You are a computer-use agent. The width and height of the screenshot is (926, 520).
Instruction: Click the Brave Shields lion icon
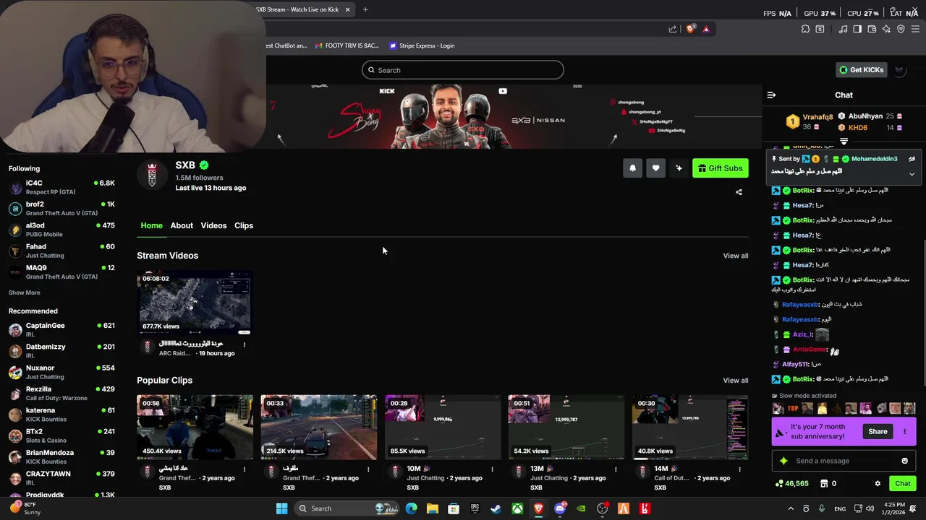click(690, 29)
